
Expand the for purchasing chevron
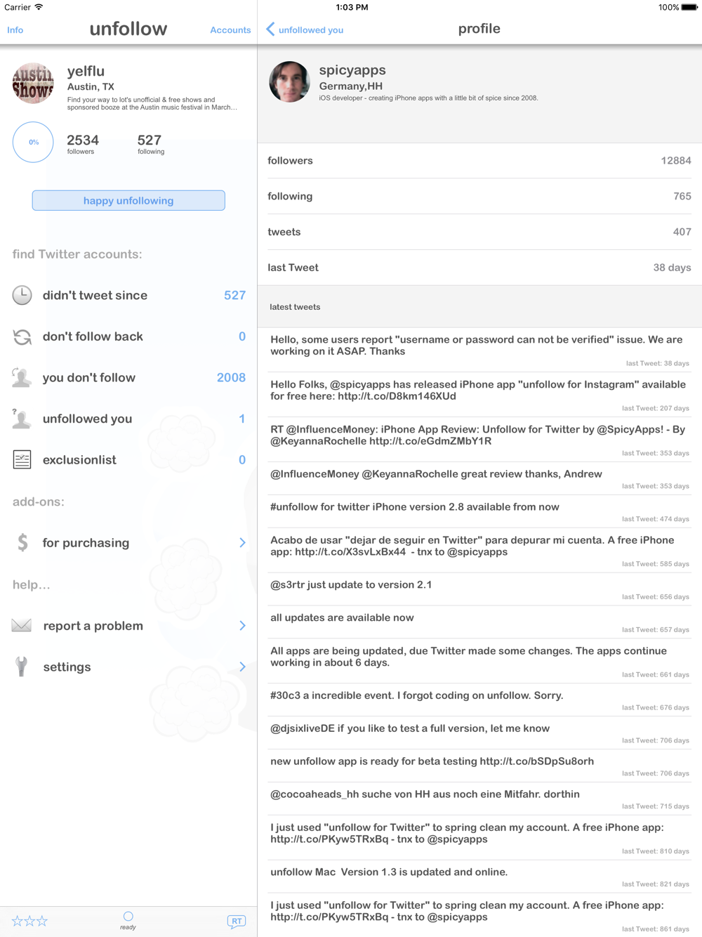tap(242, 542)
